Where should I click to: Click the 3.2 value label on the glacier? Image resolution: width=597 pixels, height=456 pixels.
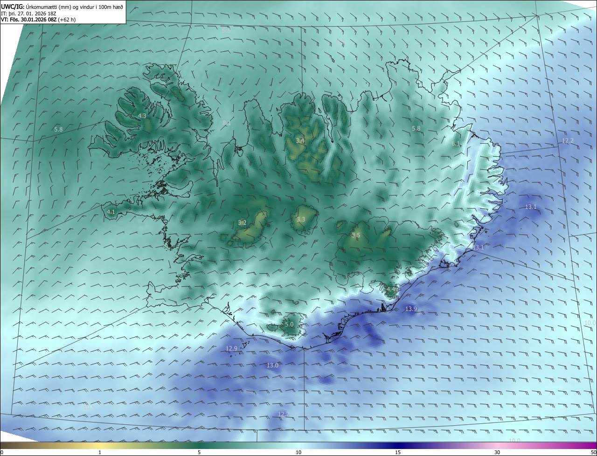242,222
